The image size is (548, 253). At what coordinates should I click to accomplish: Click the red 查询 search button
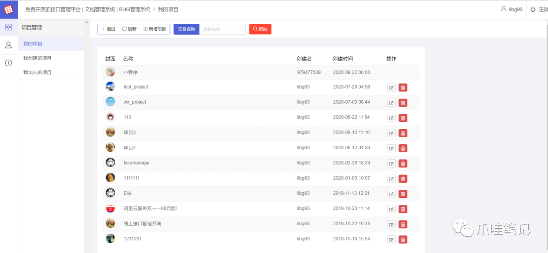[260, 29]
